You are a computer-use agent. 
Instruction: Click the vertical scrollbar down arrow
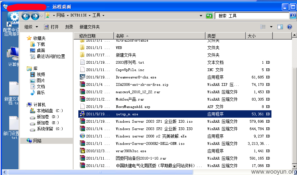(x=294, y=167)
